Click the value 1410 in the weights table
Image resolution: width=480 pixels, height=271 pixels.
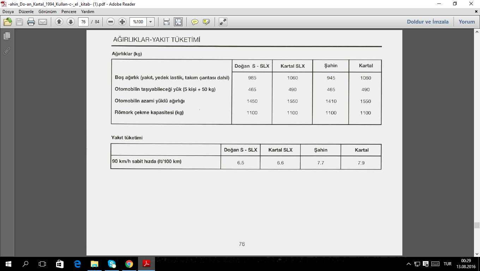331,101
